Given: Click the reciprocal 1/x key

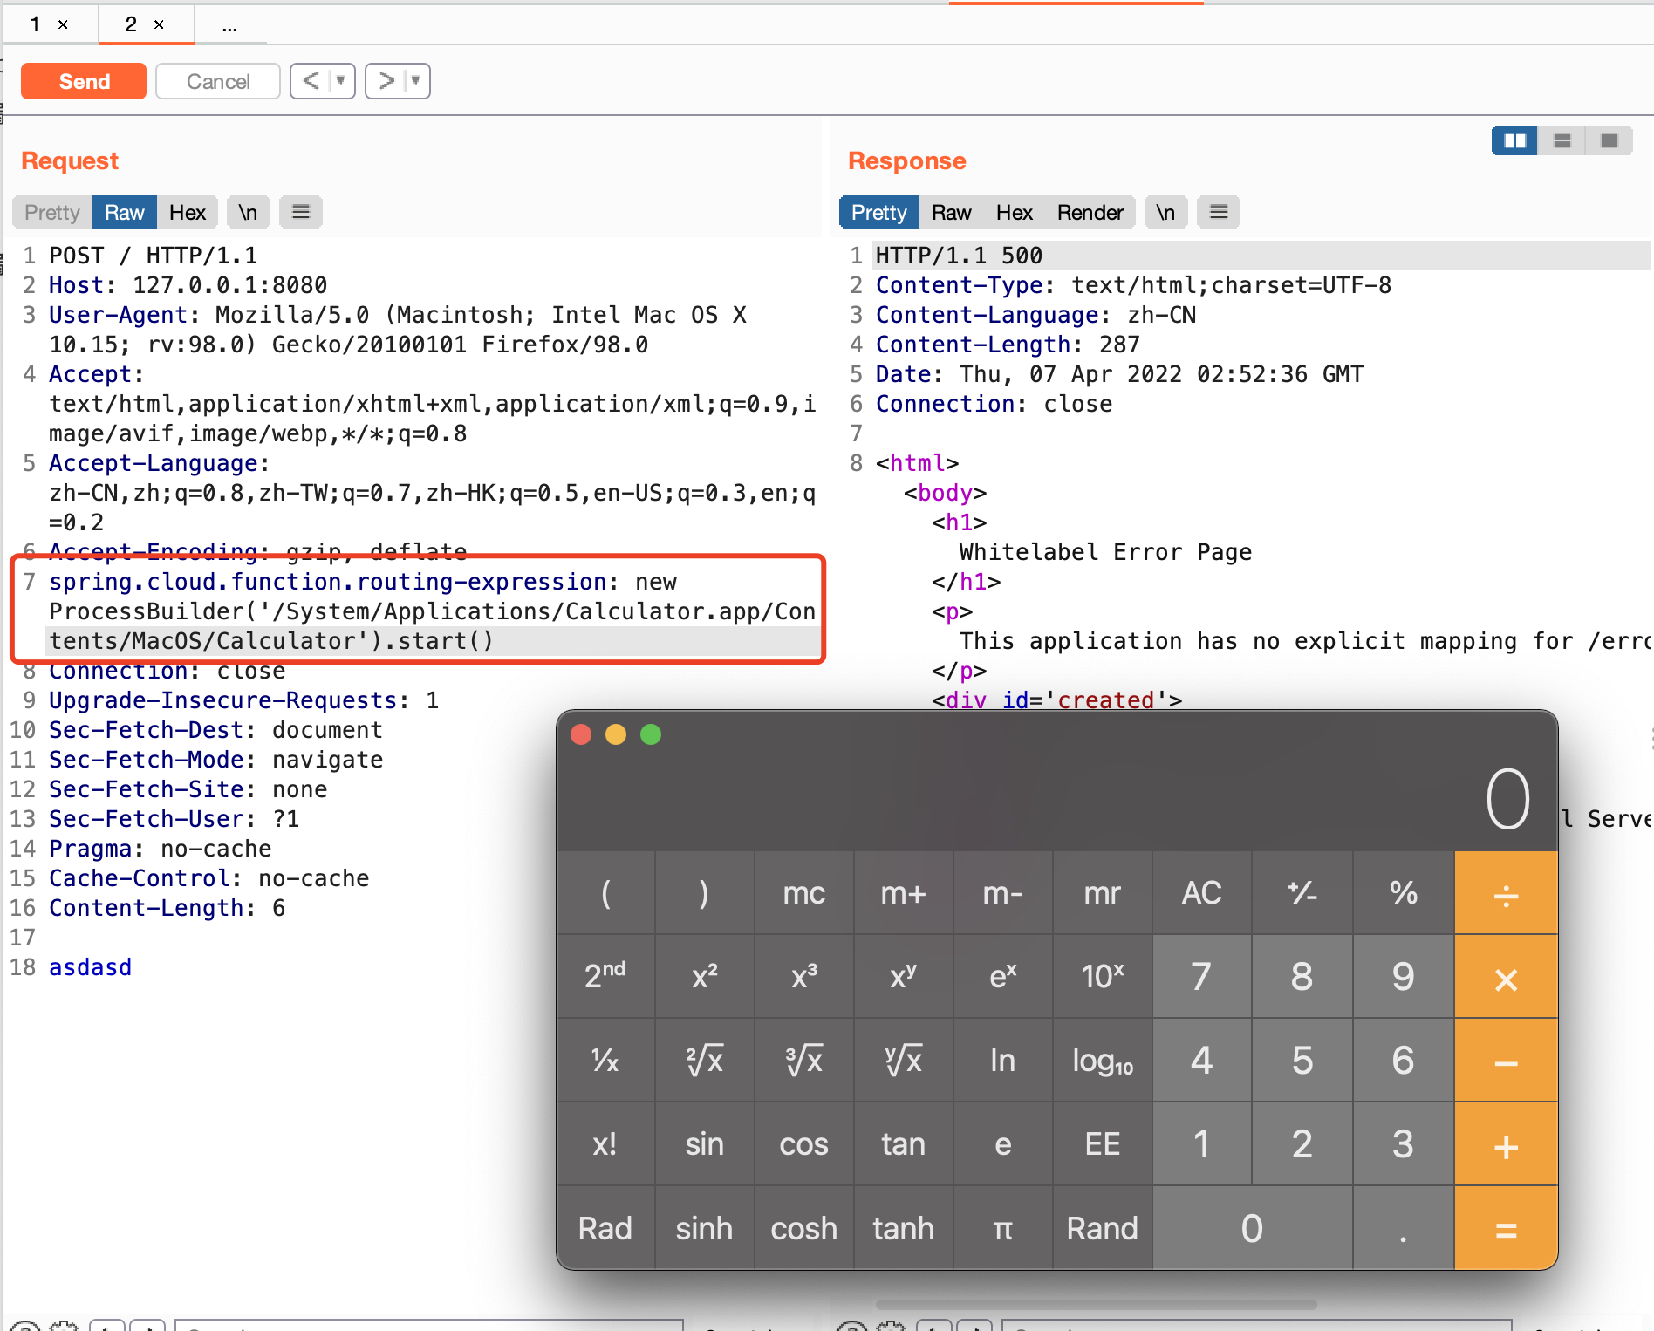Looking at the screenshot, I should coord(605,1060).
